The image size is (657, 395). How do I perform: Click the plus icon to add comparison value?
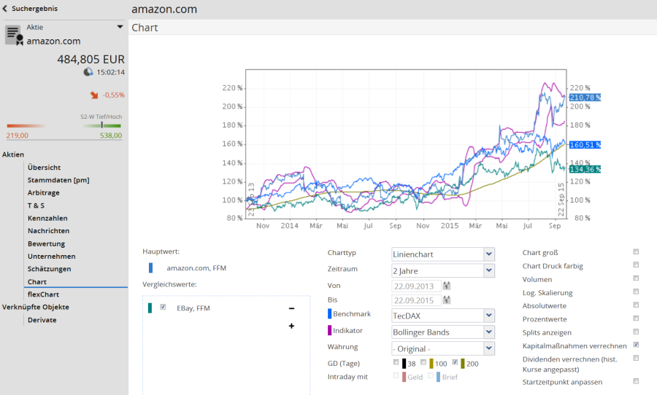tap(291, 326)
